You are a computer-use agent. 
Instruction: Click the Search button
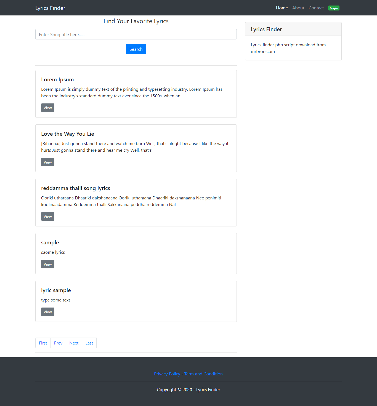(136, 49)
